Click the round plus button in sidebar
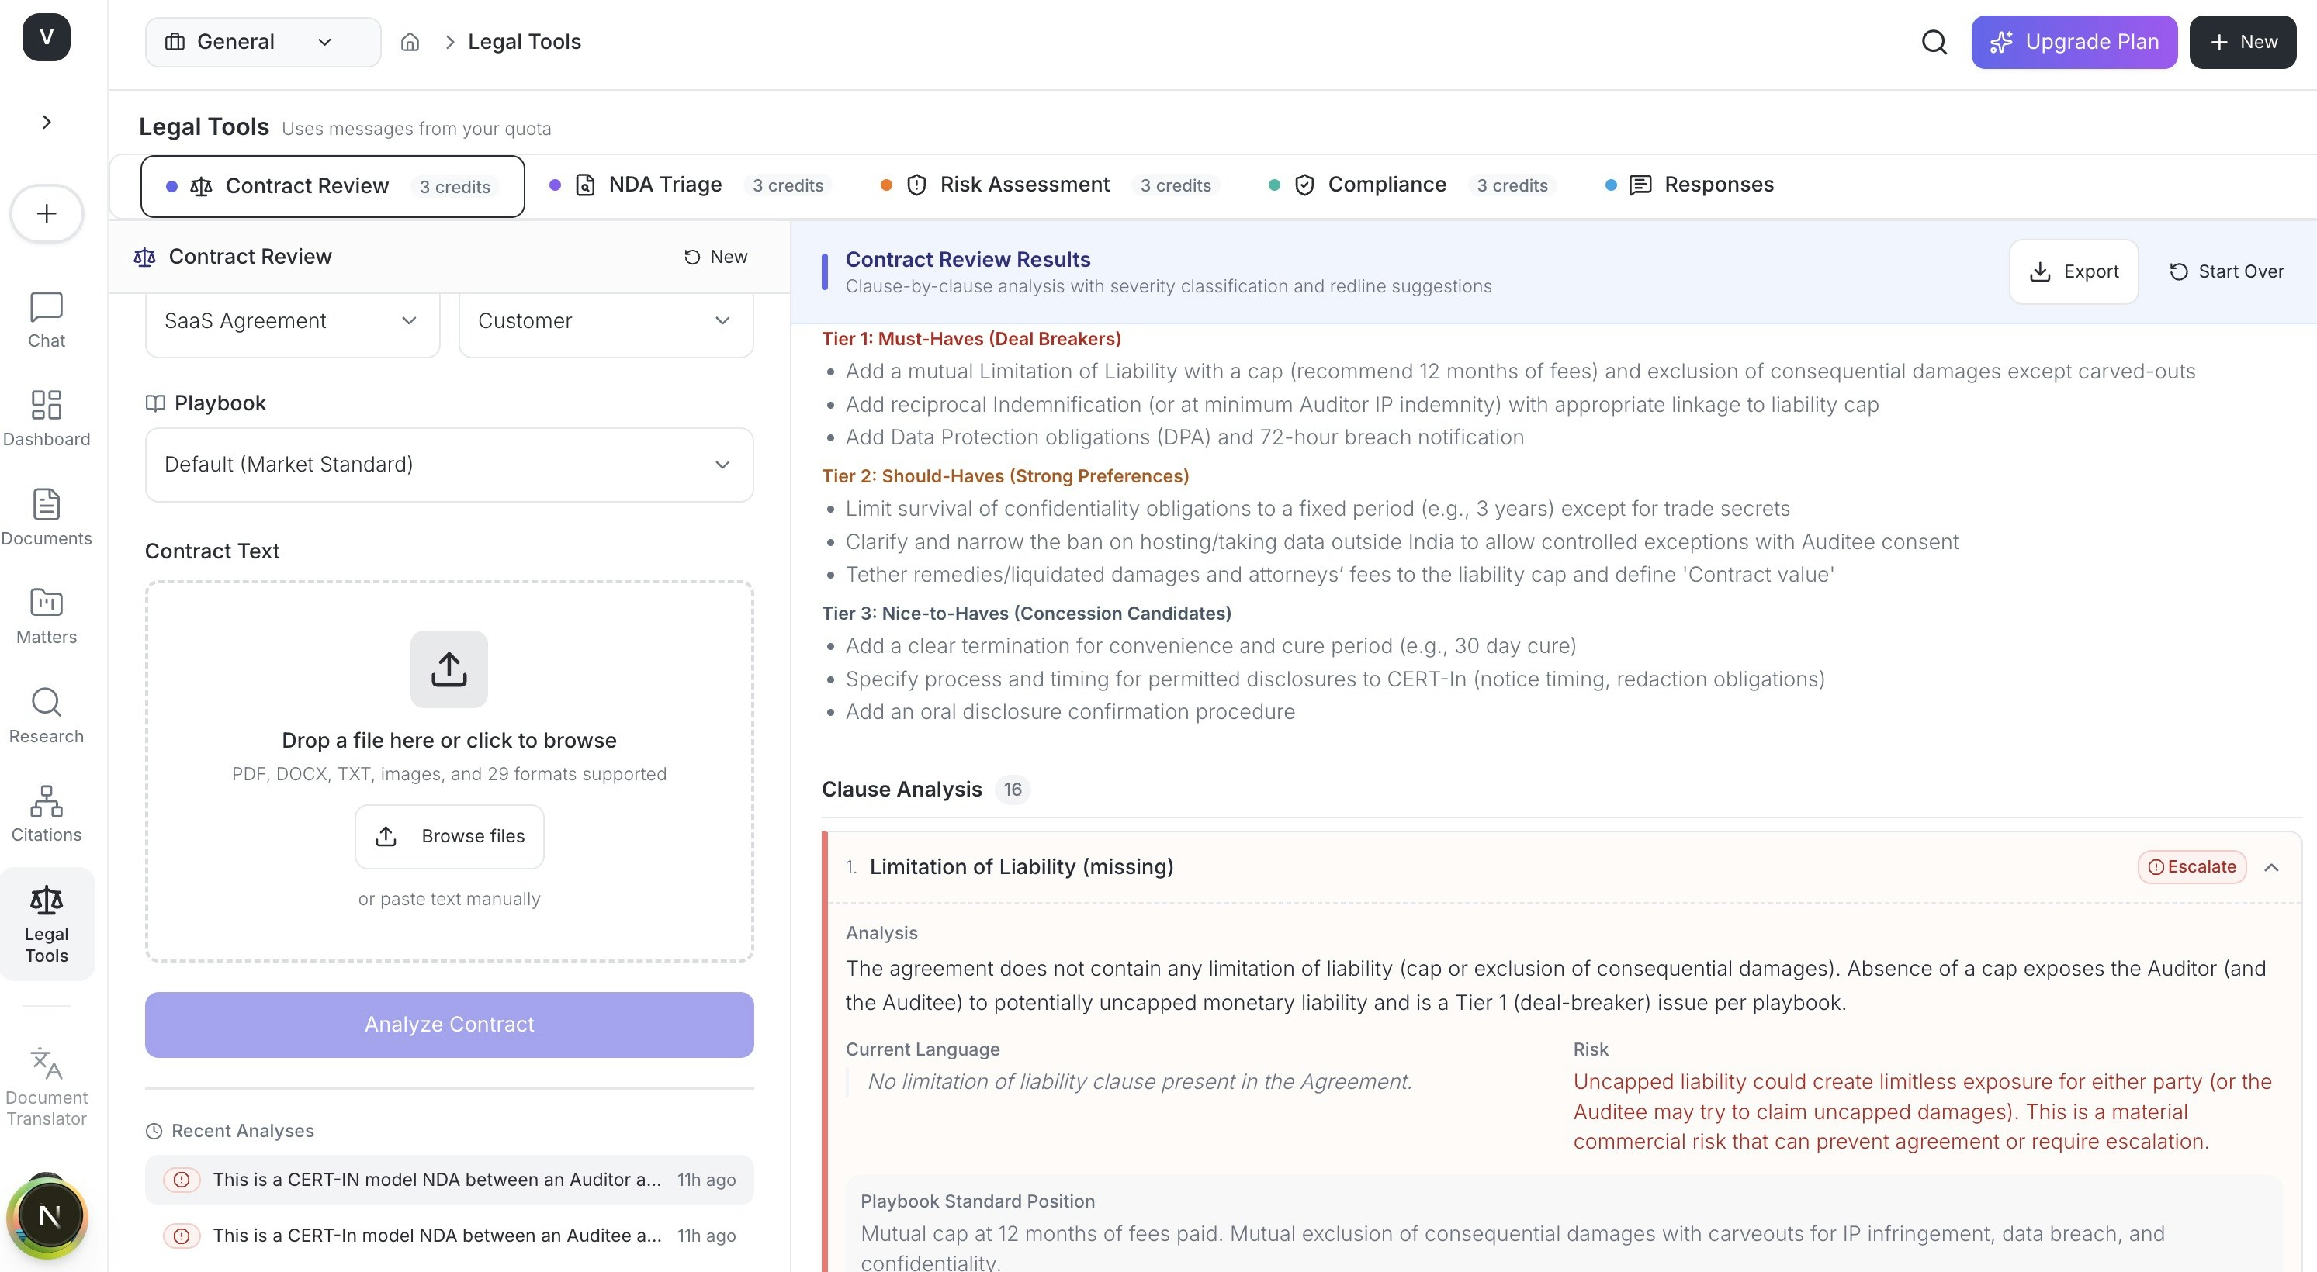The height and width of the screenshot is (1272, 2317). 47,214
